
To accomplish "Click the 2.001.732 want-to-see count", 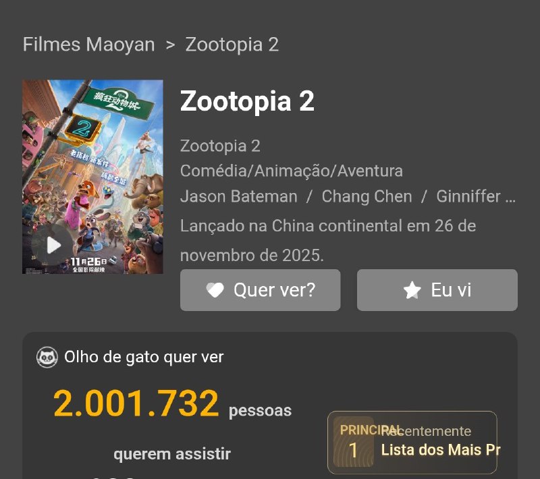I will (x=136, y=403).
